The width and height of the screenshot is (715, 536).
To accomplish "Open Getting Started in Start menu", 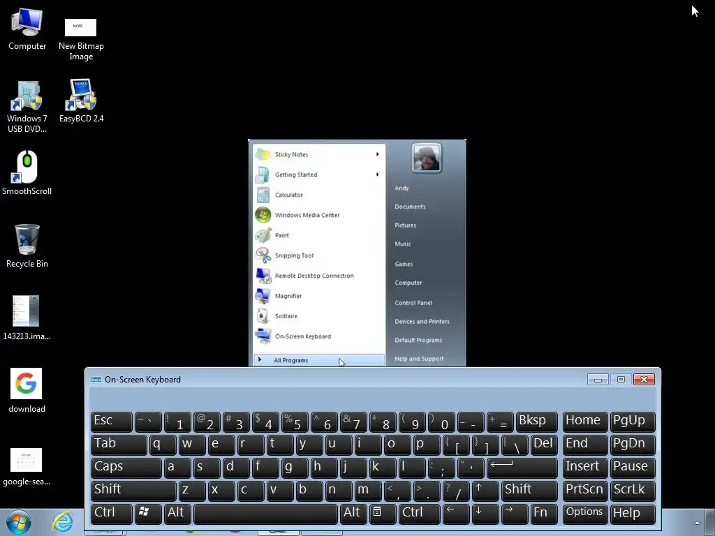I will click(318, 174).
